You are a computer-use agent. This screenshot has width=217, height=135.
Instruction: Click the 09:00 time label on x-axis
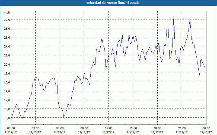click(84, 129)
